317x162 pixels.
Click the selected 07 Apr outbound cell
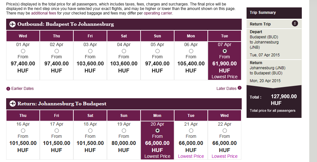(225, 61)
